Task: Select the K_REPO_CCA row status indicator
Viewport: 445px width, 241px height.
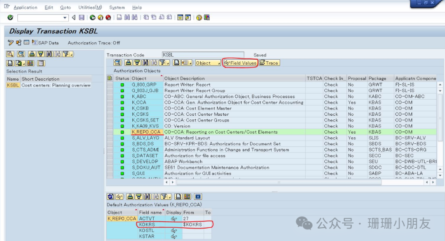Action: 122,132
